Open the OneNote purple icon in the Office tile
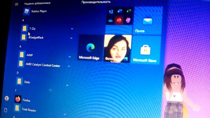 click(x=128, y=20)
